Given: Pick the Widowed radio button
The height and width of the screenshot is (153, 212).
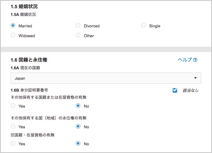Looking at the screenshot, I should coord(13,35).
